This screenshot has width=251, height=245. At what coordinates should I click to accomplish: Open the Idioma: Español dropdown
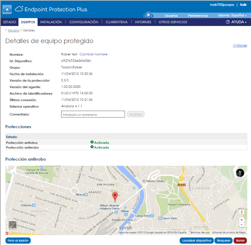point(232,15)
